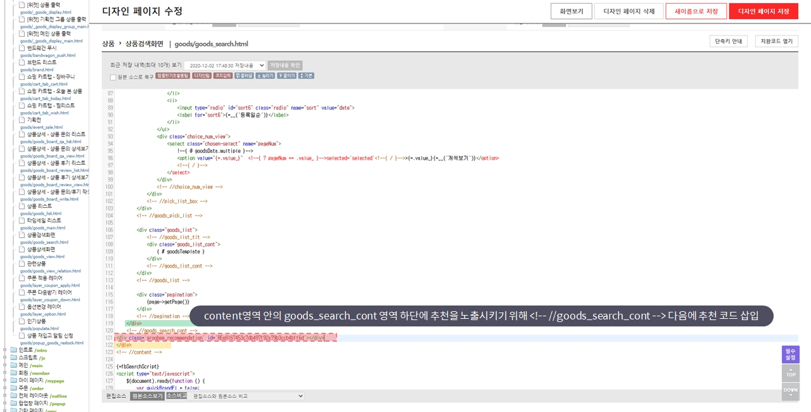Select 상품검색화면 in the file tree

pos(41,235)
